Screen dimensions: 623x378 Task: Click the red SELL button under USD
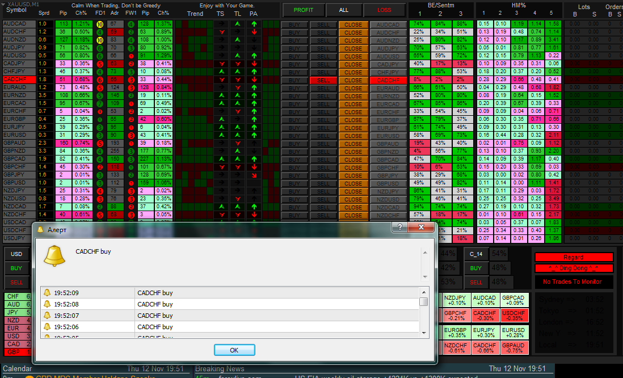tap(16, 283)
